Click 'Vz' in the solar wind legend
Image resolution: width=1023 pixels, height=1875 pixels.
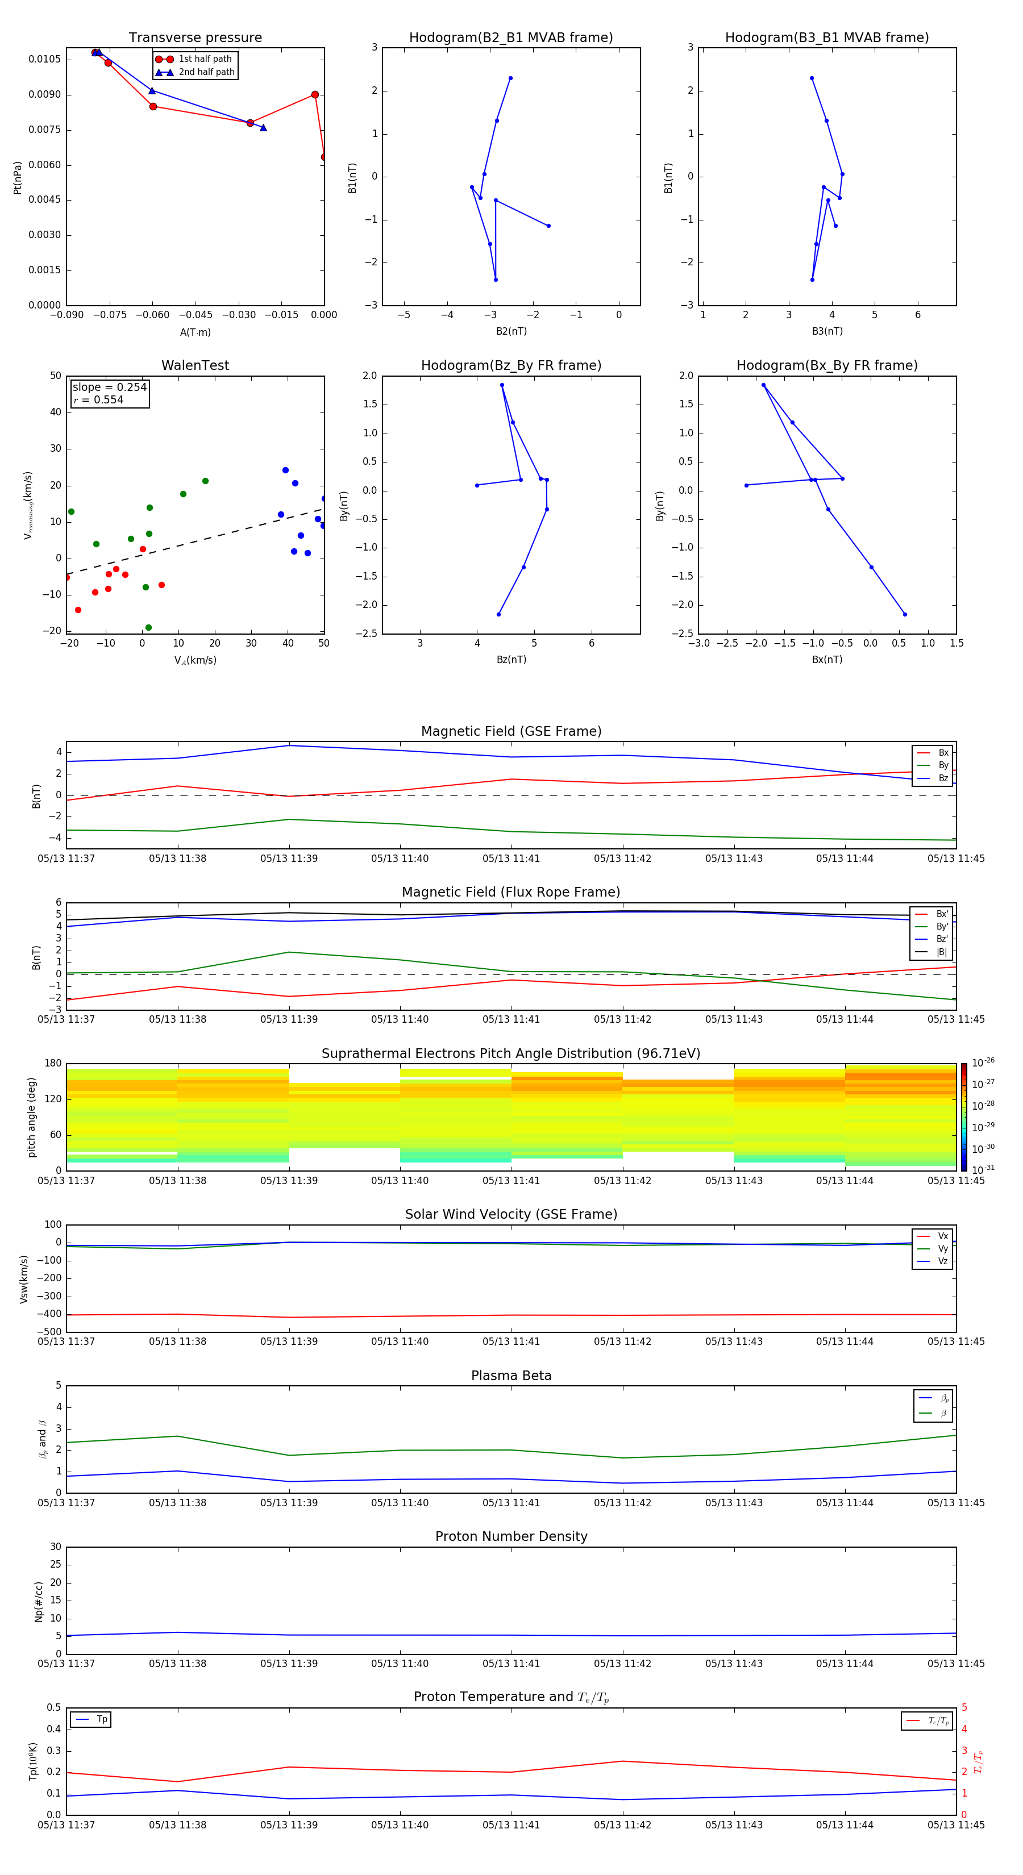(x=943, y=1261)
